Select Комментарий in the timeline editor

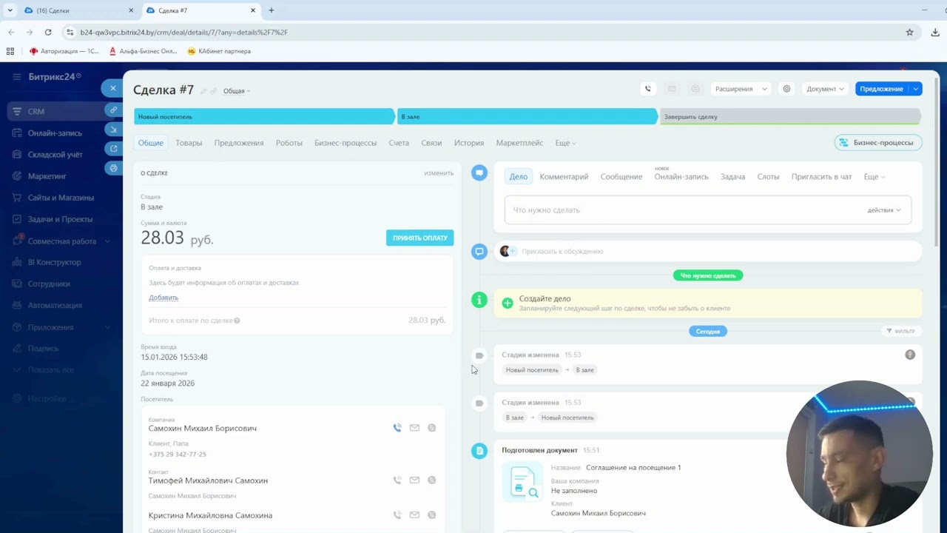(x=564, y=177)
